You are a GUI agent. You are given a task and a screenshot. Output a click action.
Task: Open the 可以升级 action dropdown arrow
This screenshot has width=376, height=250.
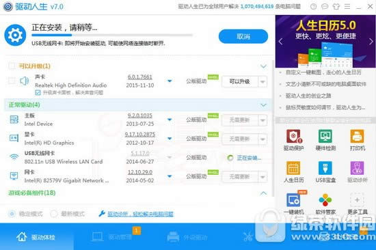click(x=263, y=82)
